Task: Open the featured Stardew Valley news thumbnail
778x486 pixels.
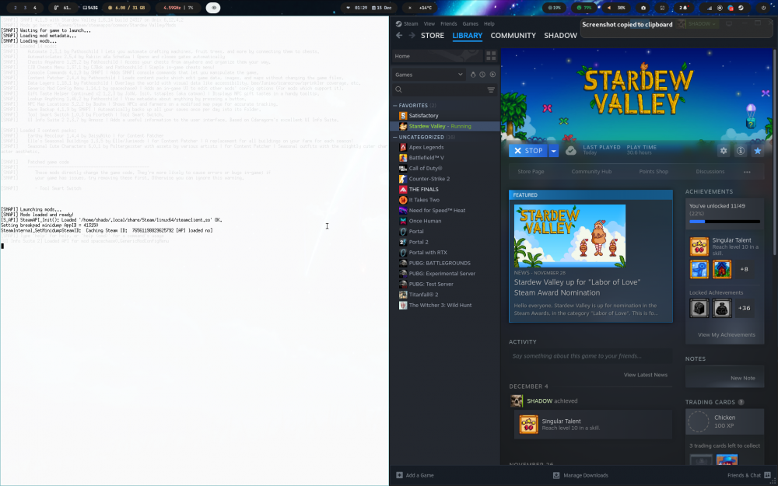Action: pyautogui.click(x=569, y=236)
